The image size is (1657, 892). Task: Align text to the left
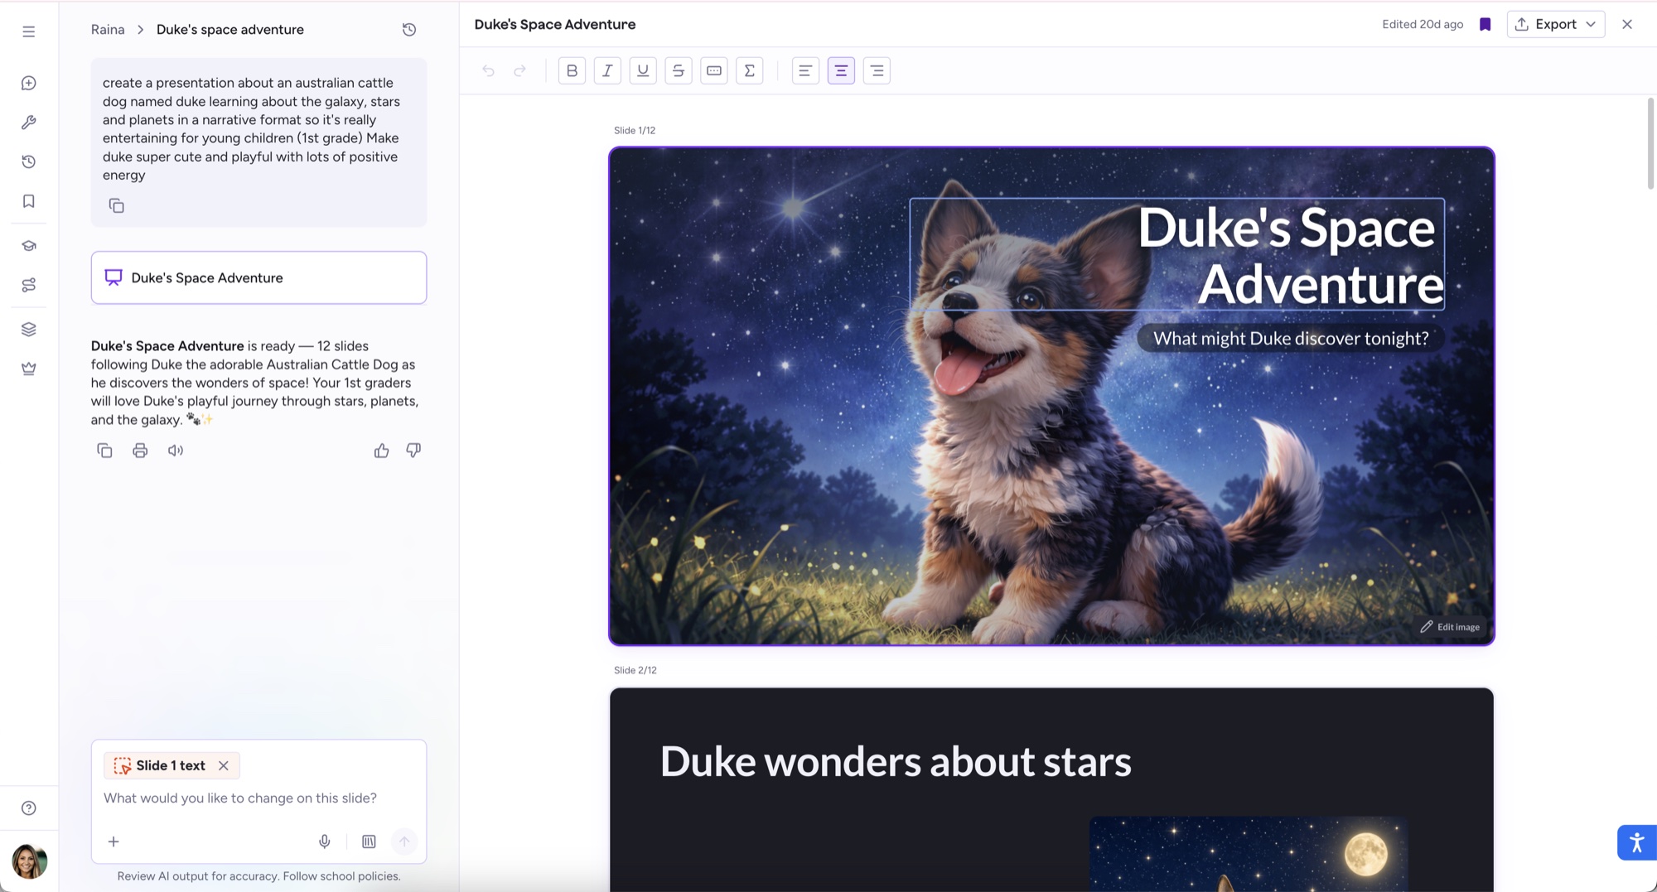coord(805,71)
